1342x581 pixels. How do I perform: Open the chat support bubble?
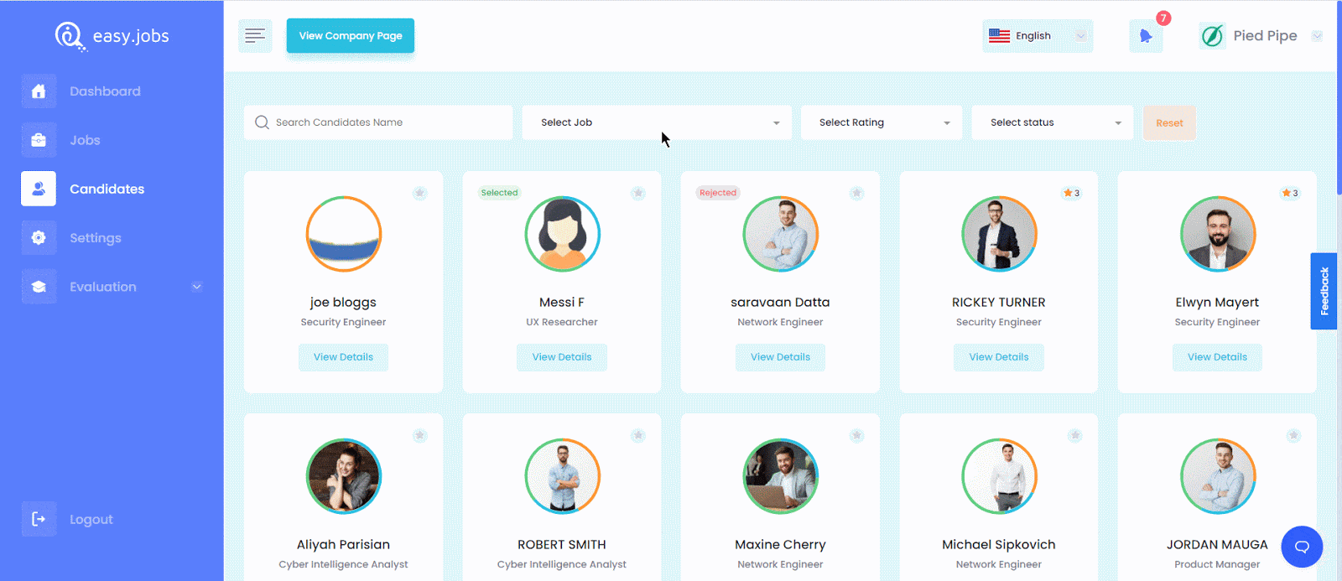1302,547
